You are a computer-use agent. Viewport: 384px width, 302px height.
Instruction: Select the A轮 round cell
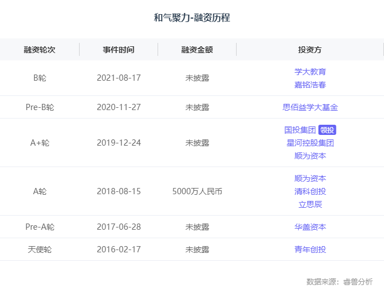[40, 191]
